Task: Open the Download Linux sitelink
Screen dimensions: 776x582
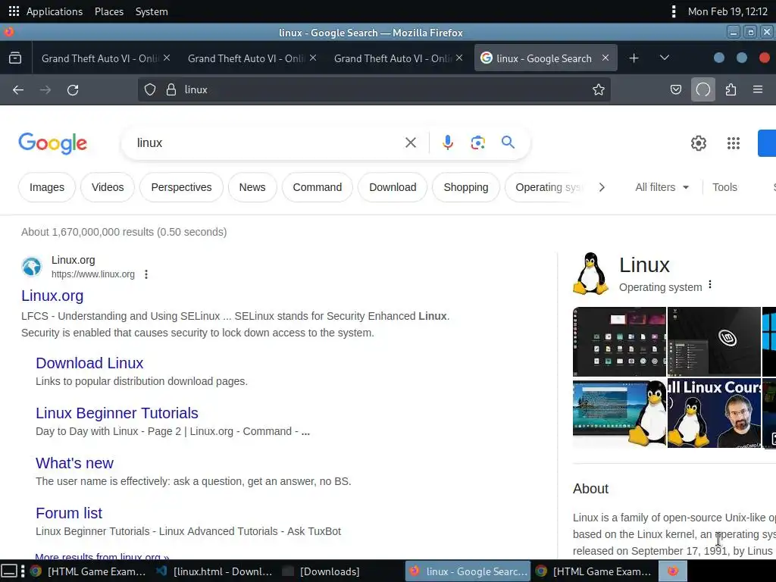Action: (89, 363)
